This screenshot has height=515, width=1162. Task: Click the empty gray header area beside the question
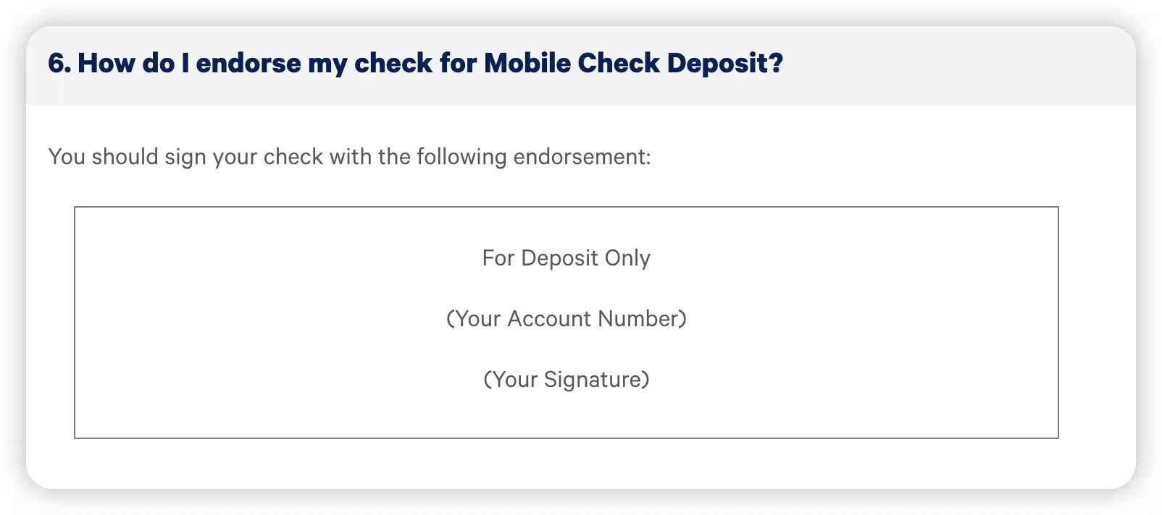[x=956, y=65]
